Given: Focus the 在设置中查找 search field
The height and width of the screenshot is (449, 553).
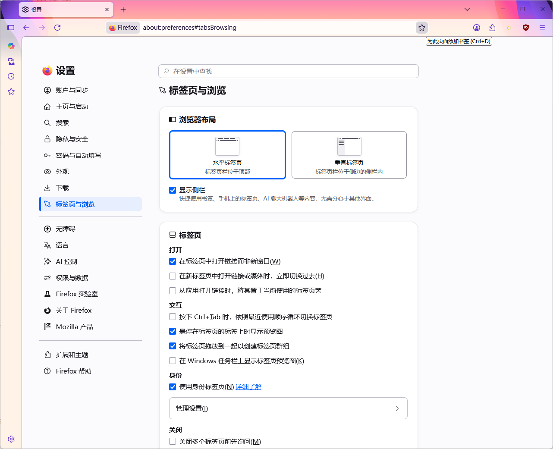Looking at the screenshot, I should click(289, 71).
